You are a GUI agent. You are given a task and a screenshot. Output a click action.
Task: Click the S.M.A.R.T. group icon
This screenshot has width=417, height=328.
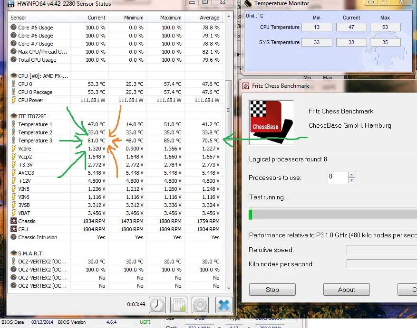tap(14, 253)
